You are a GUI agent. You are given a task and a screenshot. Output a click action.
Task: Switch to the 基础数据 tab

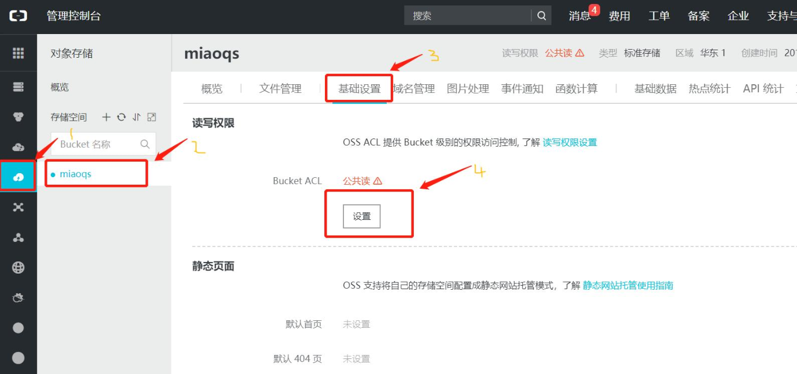coord(656,89)
